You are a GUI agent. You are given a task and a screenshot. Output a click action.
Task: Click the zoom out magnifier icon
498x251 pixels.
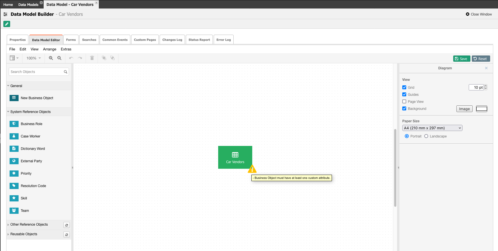(x=59, y=58)
